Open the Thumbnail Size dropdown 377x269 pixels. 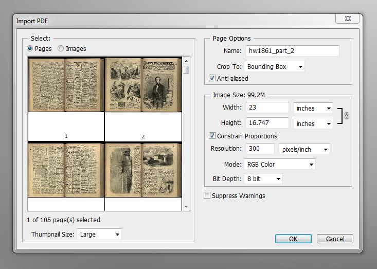click(99, 234)
